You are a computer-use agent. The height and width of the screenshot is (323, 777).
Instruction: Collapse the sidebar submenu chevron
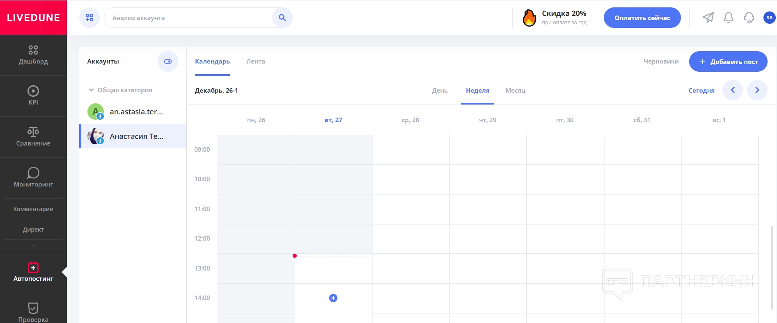click(33, 246)
